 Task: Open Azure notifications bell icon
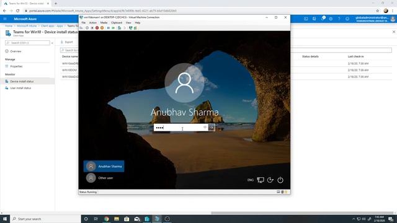[323, 19]
